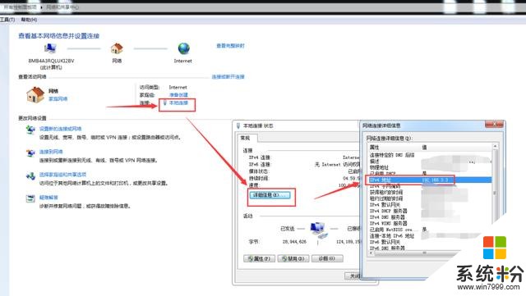Viewport: 526px width, 296px height.
Task: Click the computer name text under the PC icon
Action: click(51, 61)
